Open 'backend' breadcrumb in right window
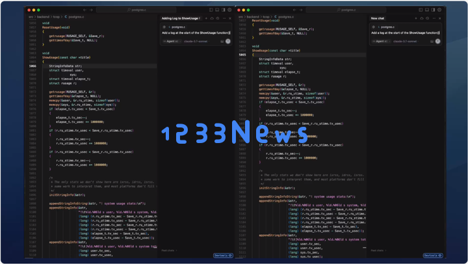Image resolution: width=468 pixels, height=264 pixels. (253, 17)
